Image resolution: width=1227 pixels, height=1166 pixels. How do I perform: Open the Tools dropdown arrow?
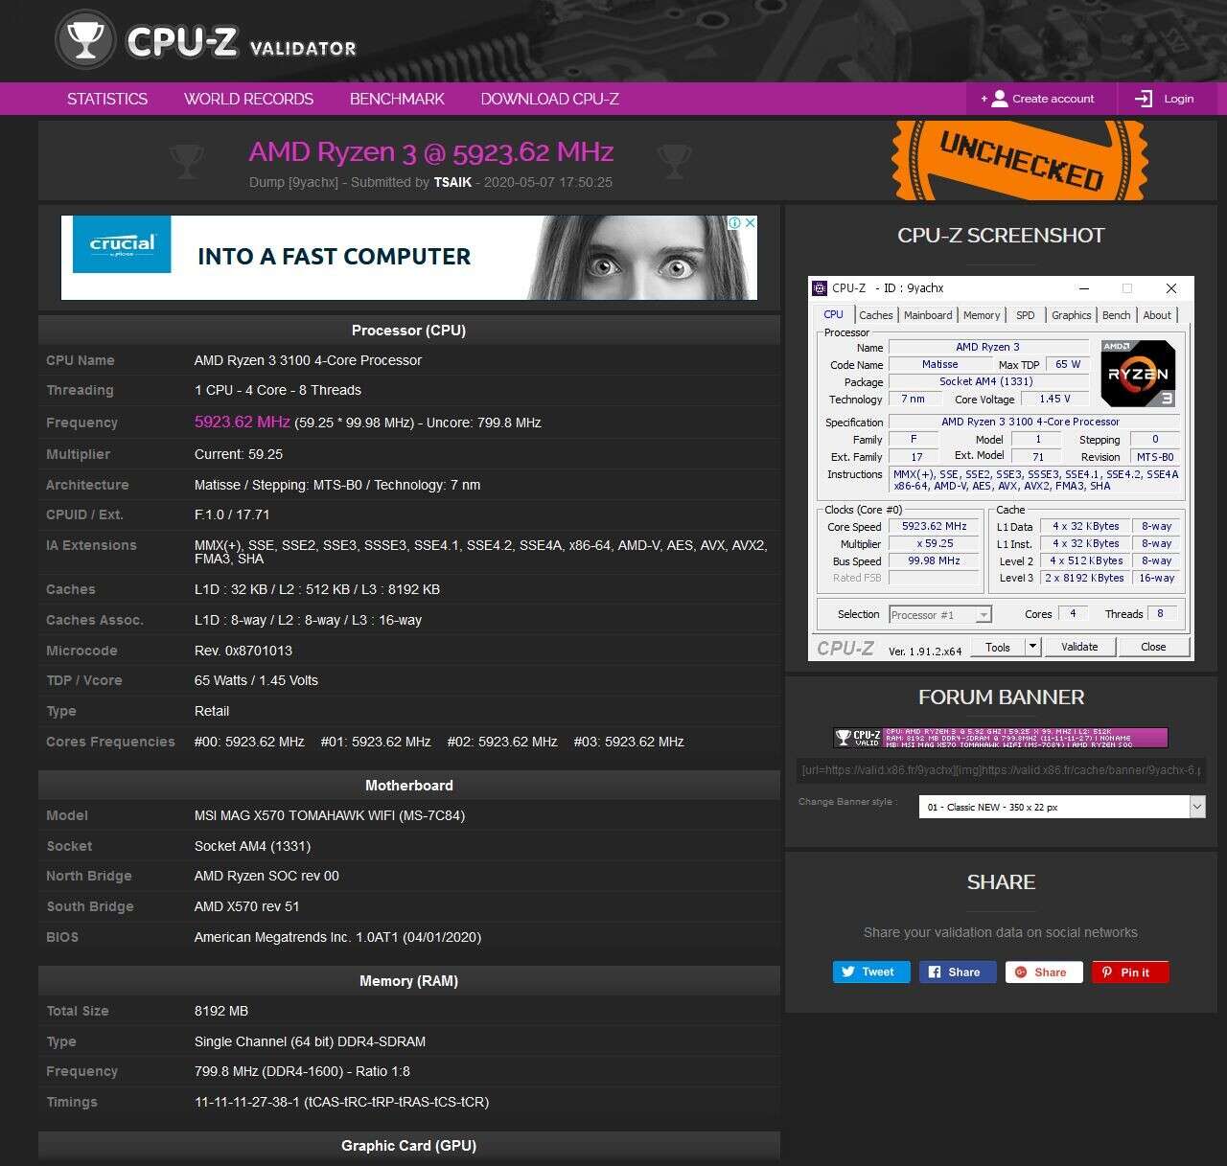click(x=1030, y=647)
